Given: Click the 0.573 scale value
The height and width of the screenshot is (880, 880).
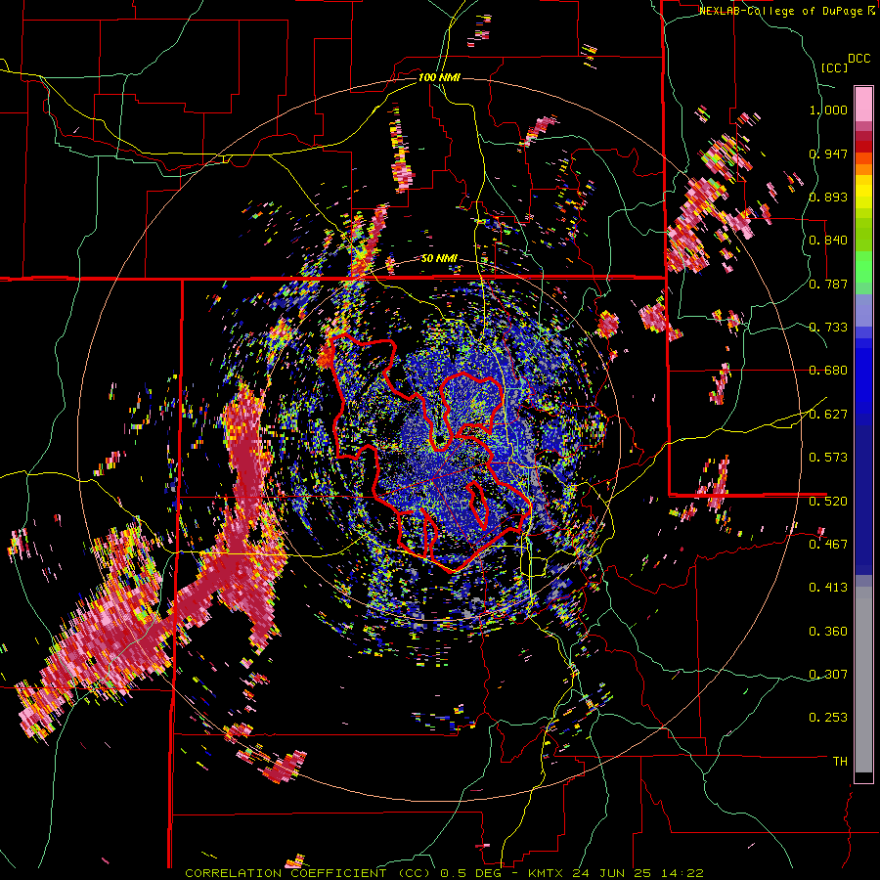Looking at the screenshot, I should (828, 458).
